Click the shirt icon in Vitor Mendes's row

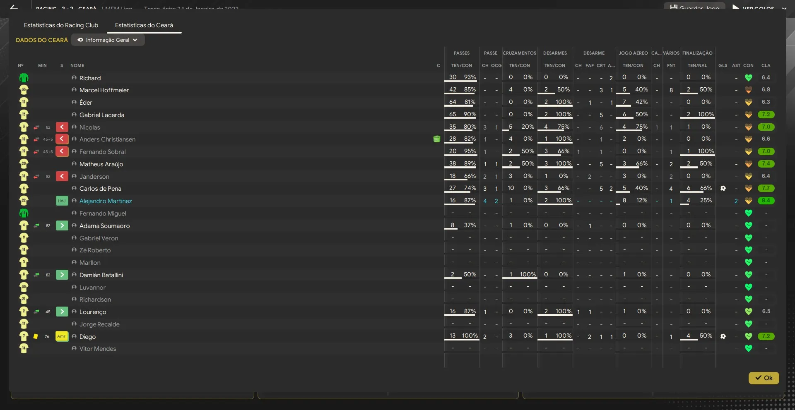point(24,348)
